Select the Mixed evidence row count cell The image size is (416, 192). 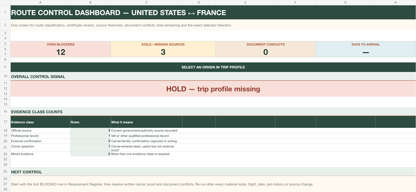pos(90,154)
